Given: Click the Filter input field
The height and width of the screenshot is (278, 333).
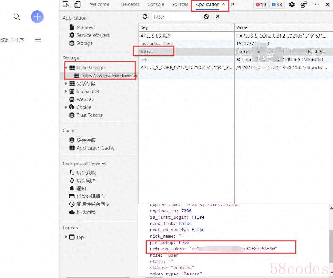Looking at the screenshot, I should [176, 17].
